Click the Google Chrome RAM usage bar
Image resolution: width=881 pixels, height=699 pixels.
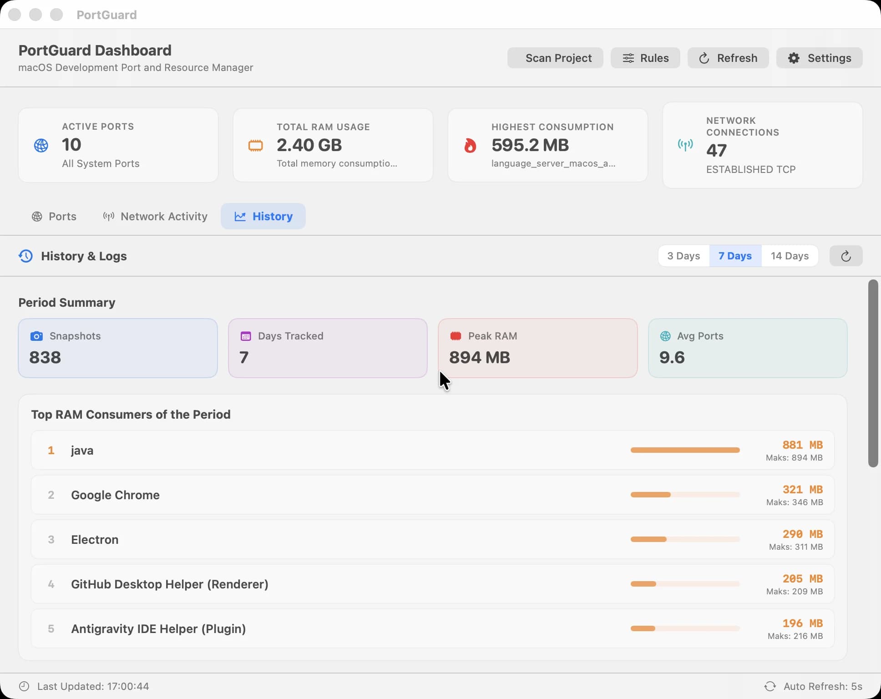pyautogui.click(x=685, y=495)
